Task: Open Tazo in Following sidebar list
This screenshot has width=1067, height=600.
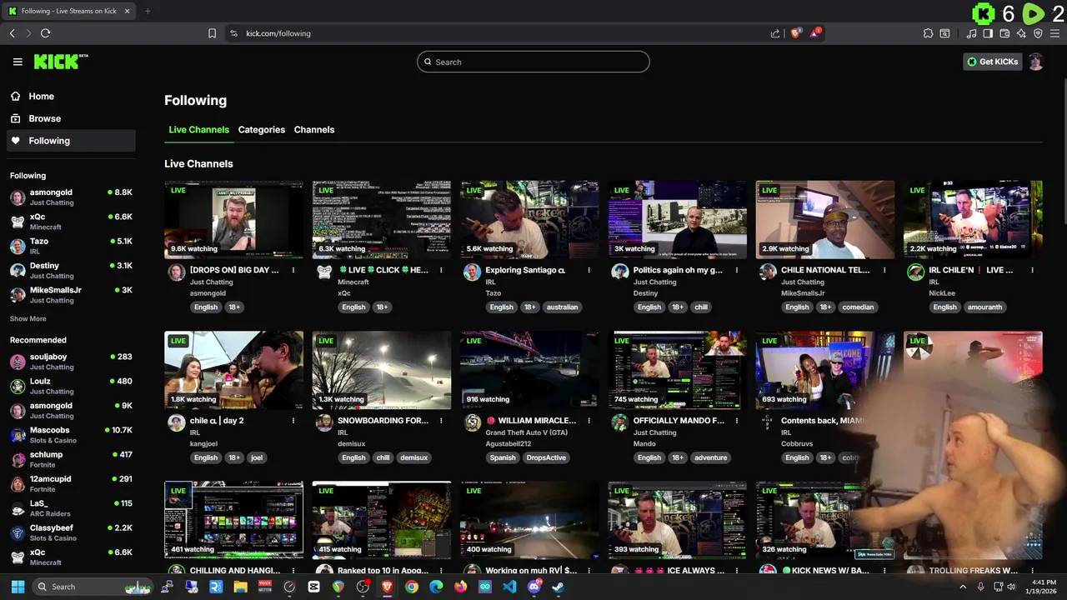Action: click(71, 246)
